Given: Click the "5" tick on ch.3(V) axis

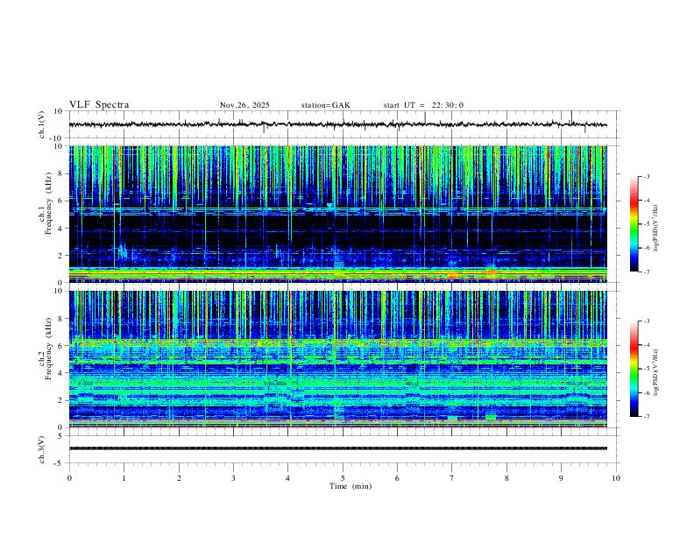Looking at the screenshot, I should (61, 435).
